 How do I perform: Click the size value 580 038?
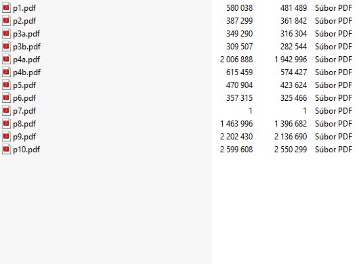pyautogui.click(x=240, y=8)
